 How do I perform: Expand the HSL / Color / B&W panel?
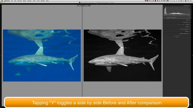pos(190,25)
